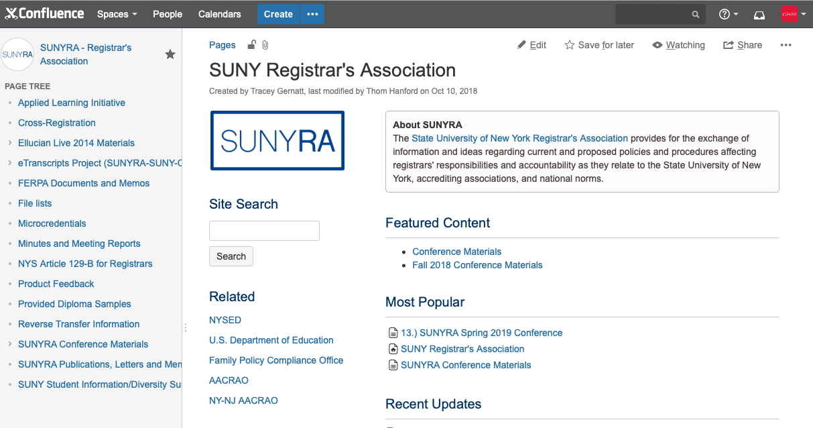This screenshot has height=428, width=813.
Task: Open SUNY Student Information/Diversity page
Action: pos(100,384)
